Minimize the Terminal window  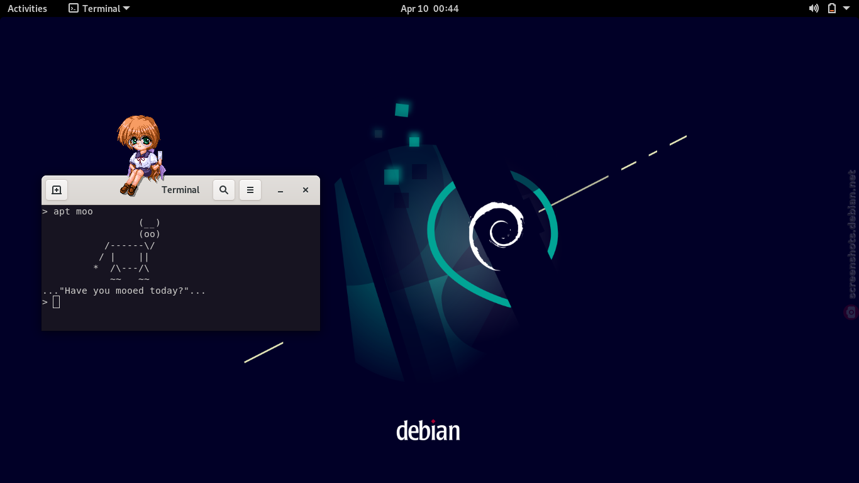coord(280,190)
